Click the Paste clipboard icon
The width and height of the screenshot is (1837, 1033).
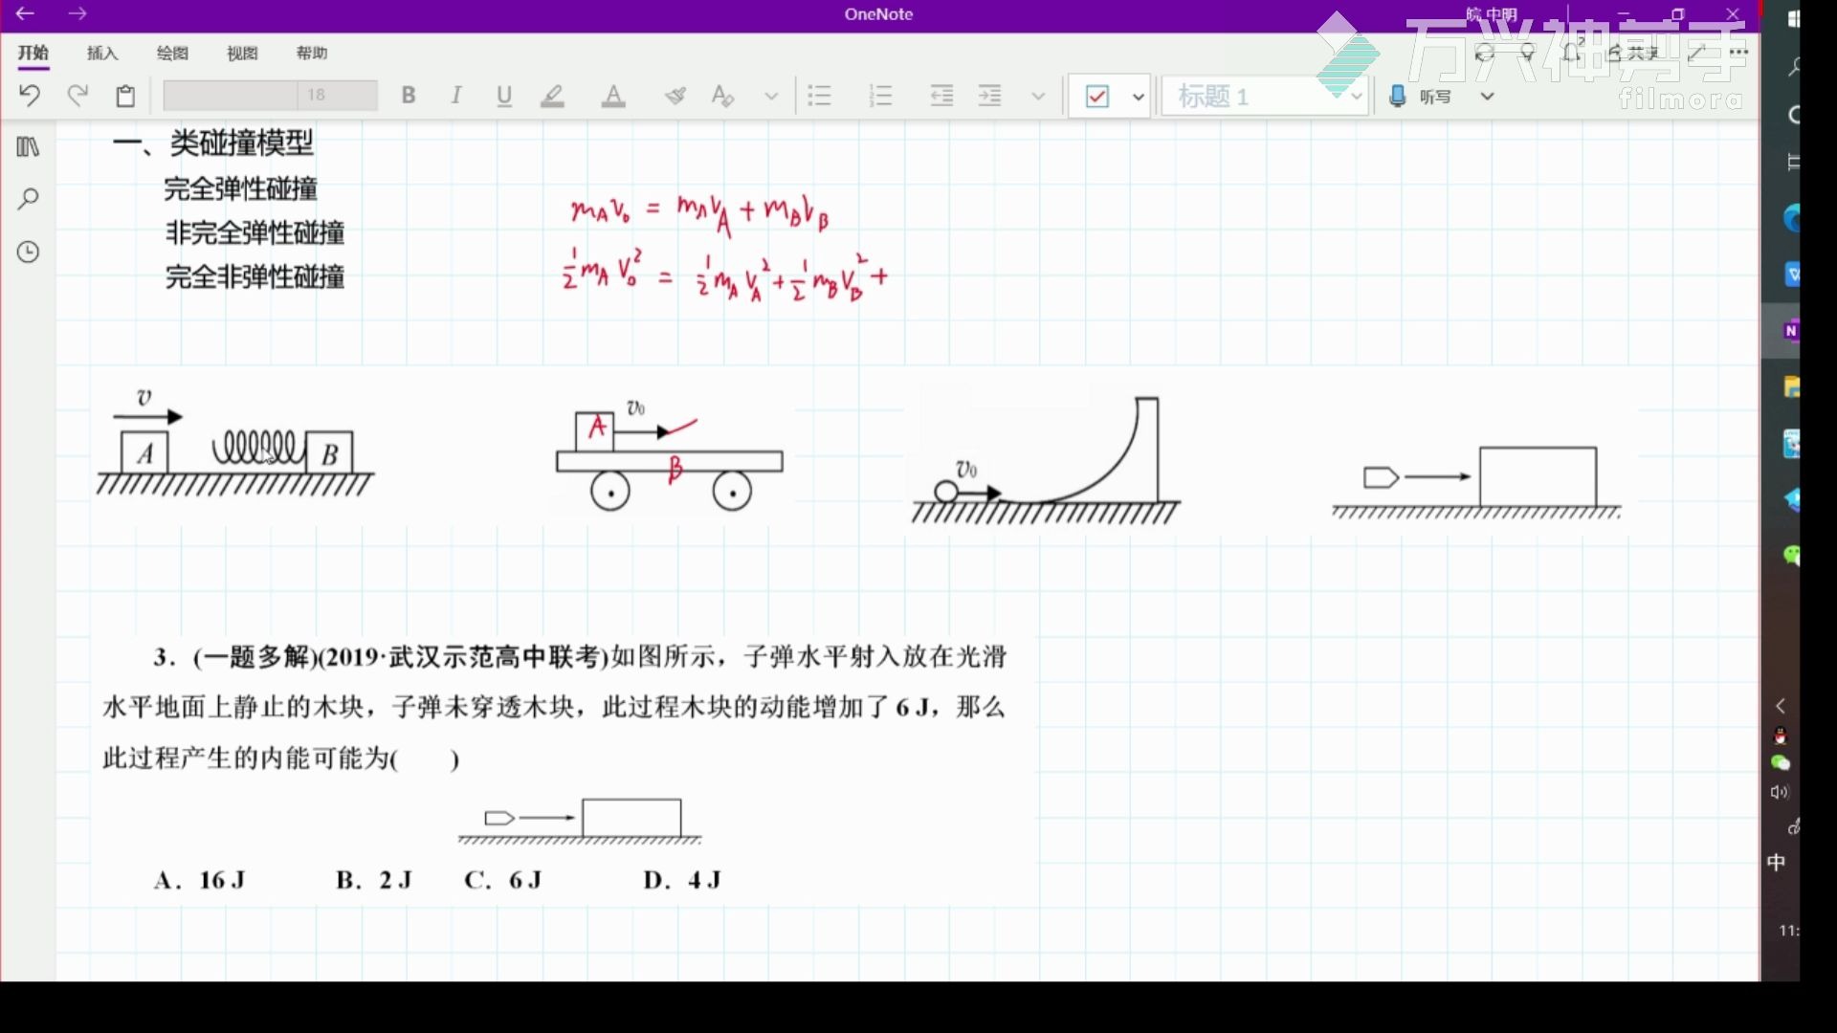click(x=125, y=96)
